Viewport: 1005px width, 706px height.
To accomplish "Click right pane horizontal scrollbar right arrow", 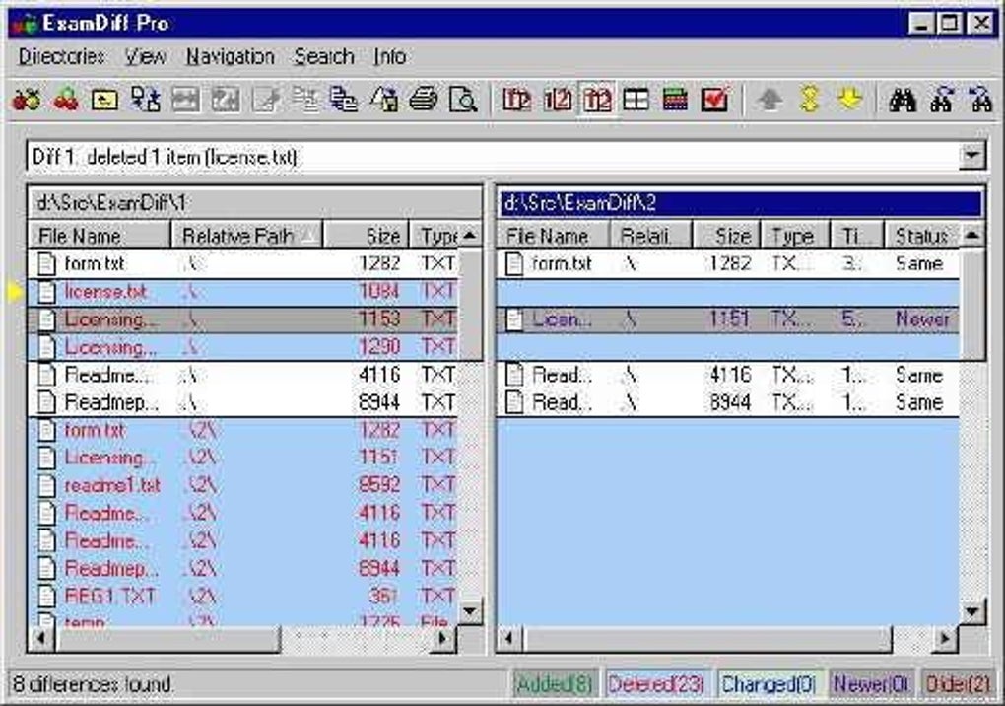I will [945, 638].
